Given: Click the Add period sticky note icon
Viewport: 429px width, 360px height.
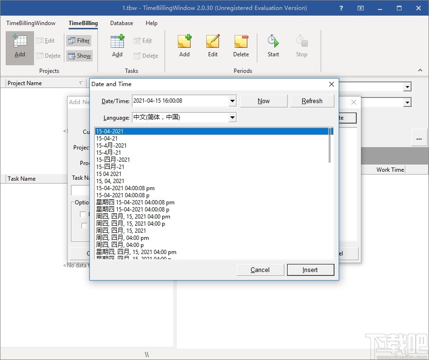Looking at the screenshot, I should coord(184,46).
